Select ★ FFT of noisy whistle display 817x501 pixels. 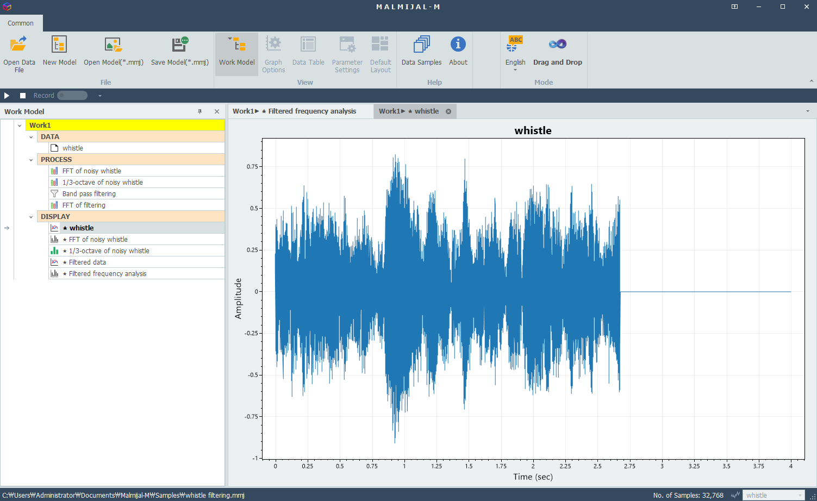coord(136,240)
